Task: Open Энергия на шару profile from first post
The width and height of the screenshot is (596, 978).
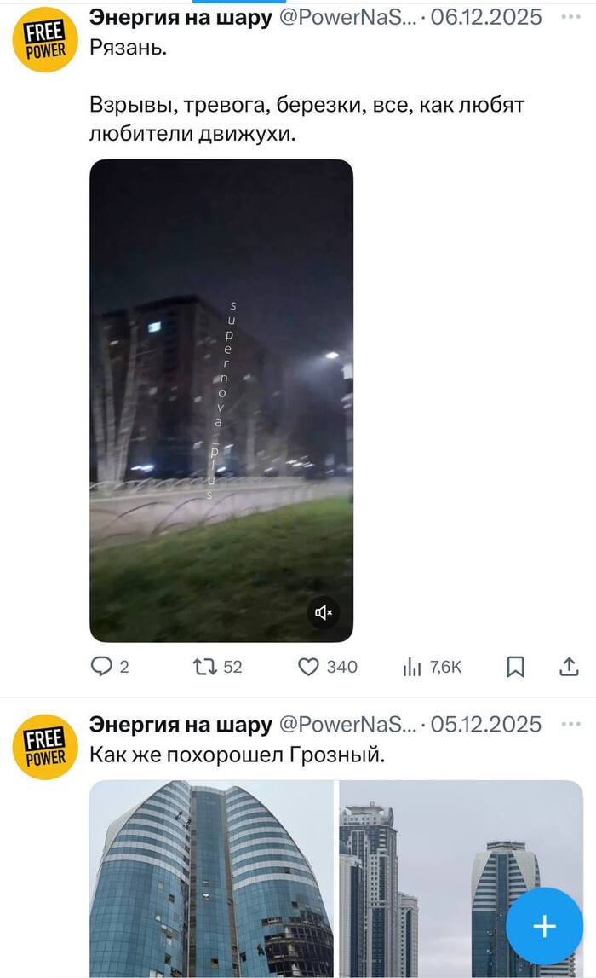Action: [181, 17]
